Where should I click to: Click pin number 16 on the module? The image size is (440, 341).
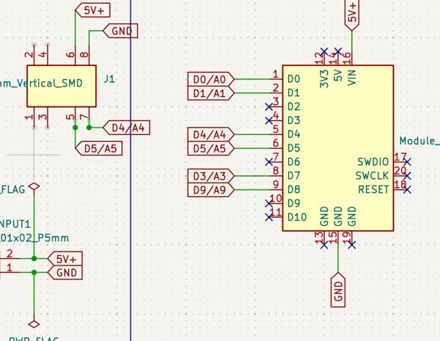coord(347,59)
